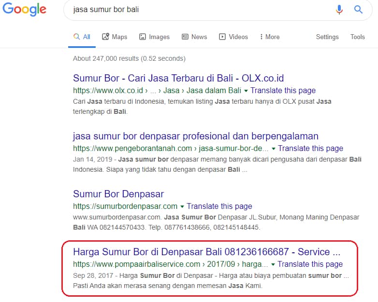Click the https://www.pompaairbaliservice.com URL text
This screenshot has height=302, width=378.
coord(136,264)
